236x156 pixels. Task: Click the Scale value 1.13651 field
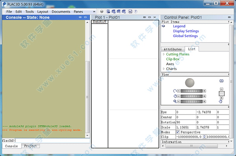(186, 127)
